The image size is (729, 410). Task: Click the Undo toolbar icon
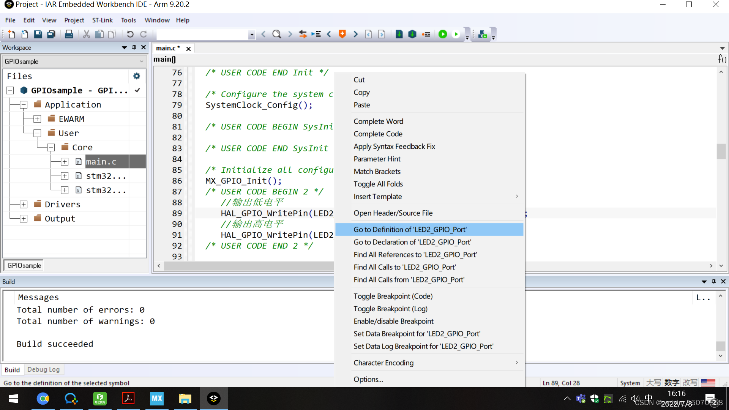(130, 35)
